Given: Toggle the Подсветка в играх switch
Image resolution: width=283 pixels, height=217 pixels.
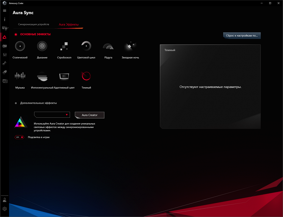Looking at the screenshot, I should coord(20,137).
